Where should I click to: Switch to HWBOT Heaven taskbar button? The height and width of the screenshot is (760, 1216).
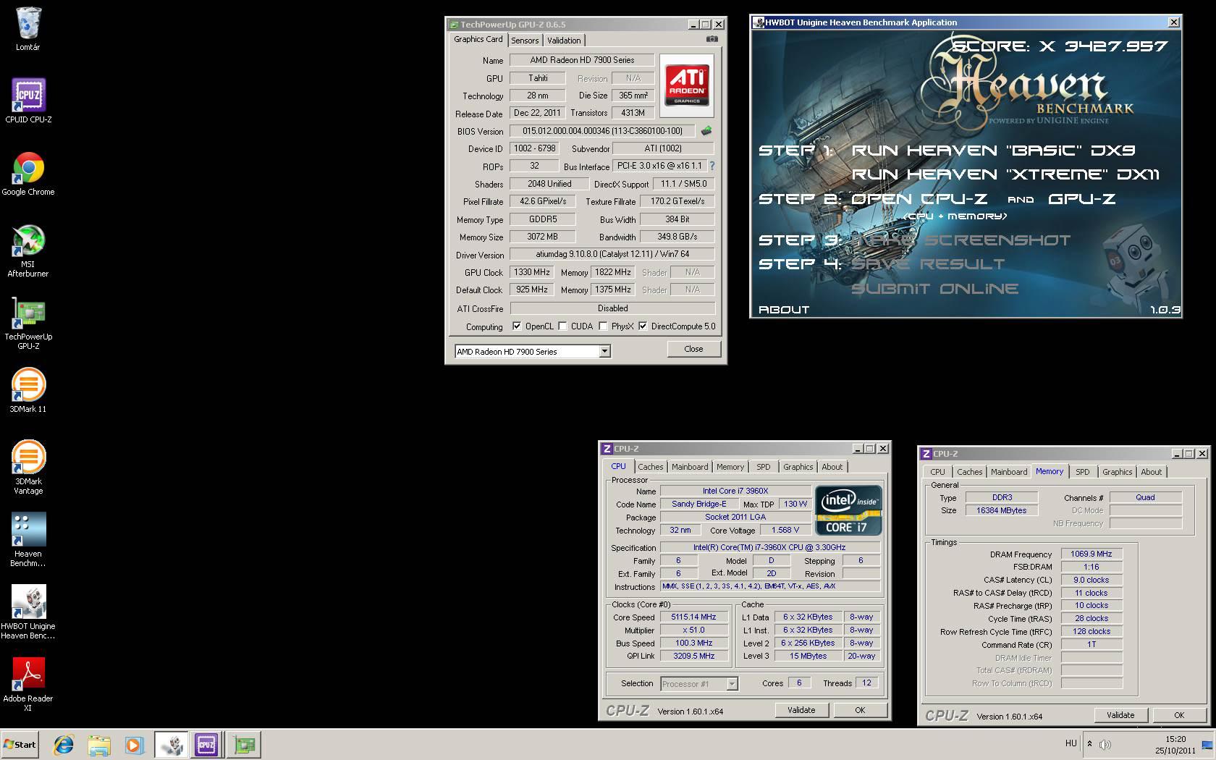[x=172, y=744]
